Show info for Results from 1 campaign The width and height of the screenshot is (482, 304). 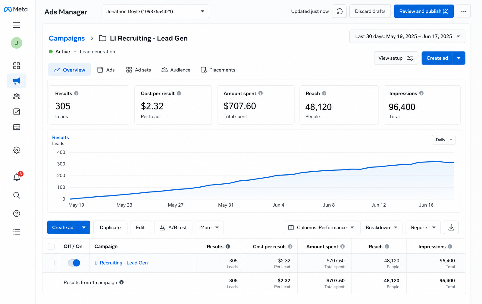121,282
